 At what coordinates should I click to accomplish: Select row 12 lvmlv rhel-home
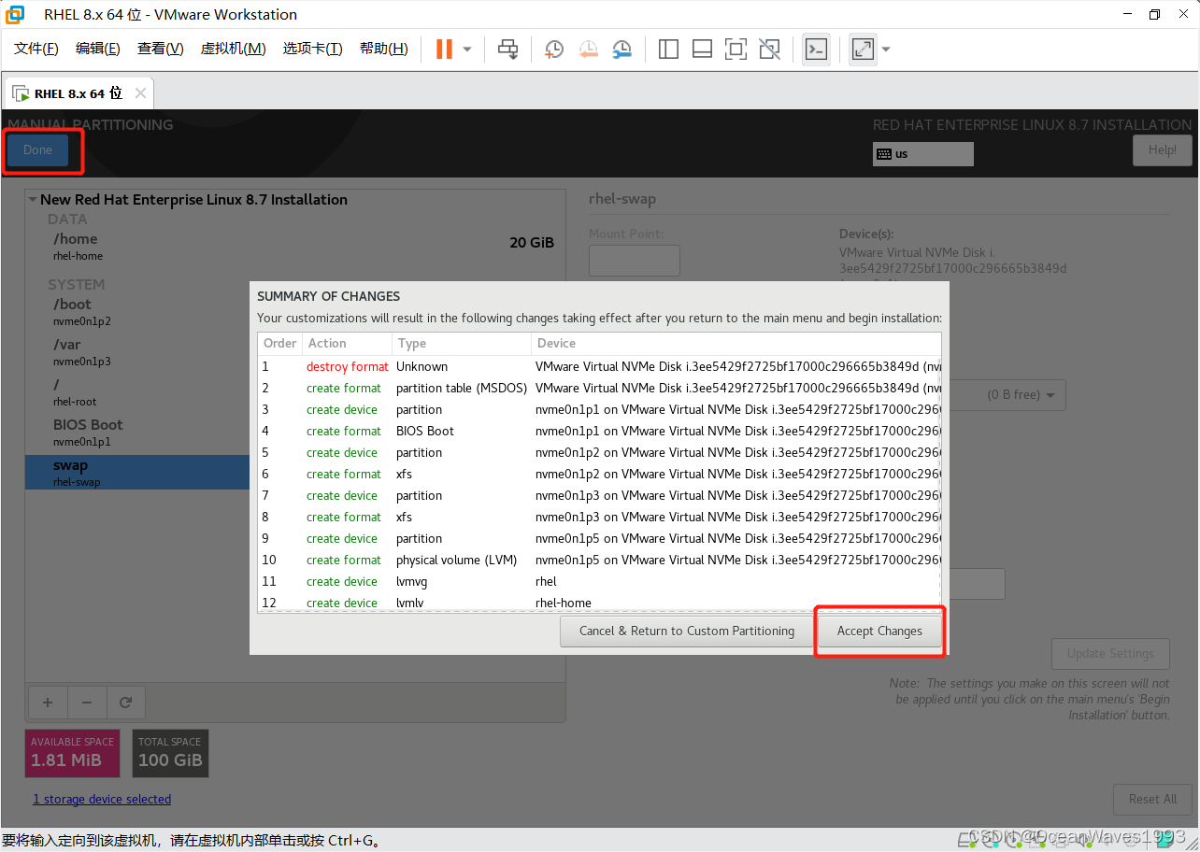click(x=600, y=603)
